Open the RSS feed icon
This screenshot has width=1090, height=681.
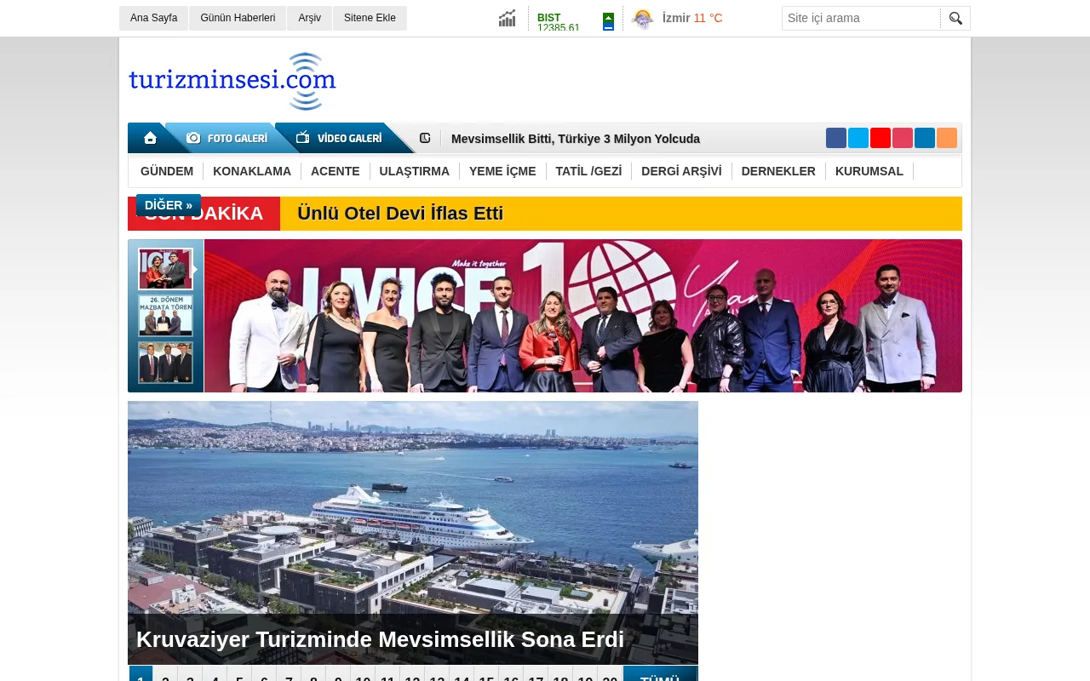point(947,137)
